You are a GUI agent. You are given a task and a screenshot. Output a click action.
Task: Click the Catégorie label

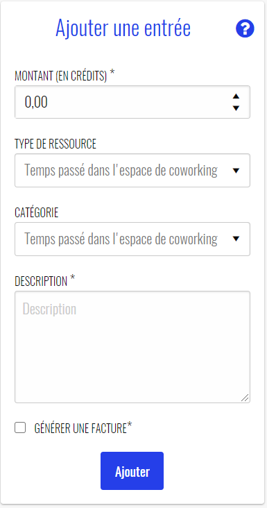coord(37,212)
